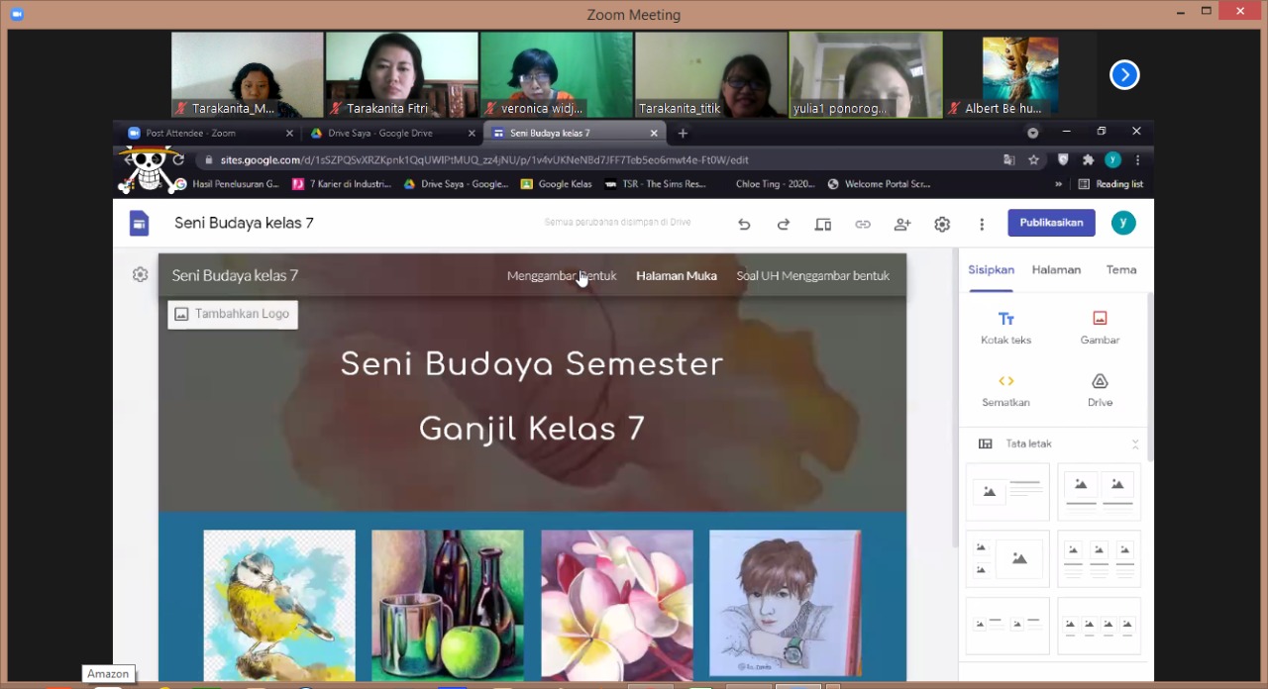Open the share with others icon
Image resolution: width=1268 pixels, height=689 pixels.
(x=902, y=224)
